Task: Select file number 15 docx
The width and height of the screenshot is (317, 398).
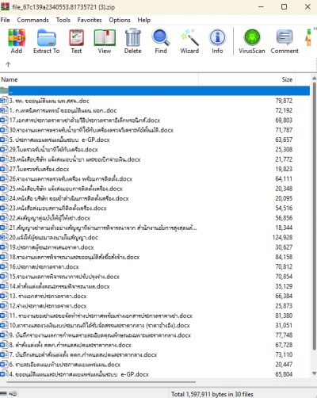Action: pos(155,277)
